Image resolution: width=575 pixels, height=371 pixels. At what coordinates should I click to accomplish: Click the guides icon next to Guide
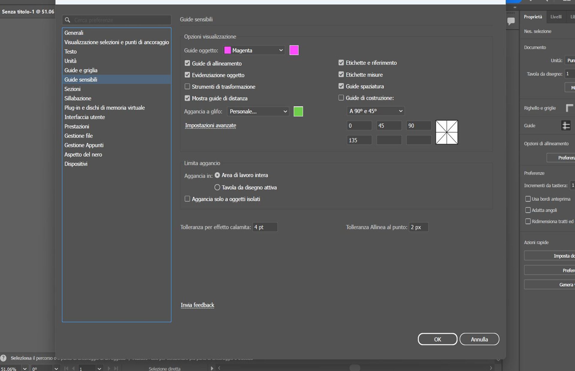pos(566,126)
